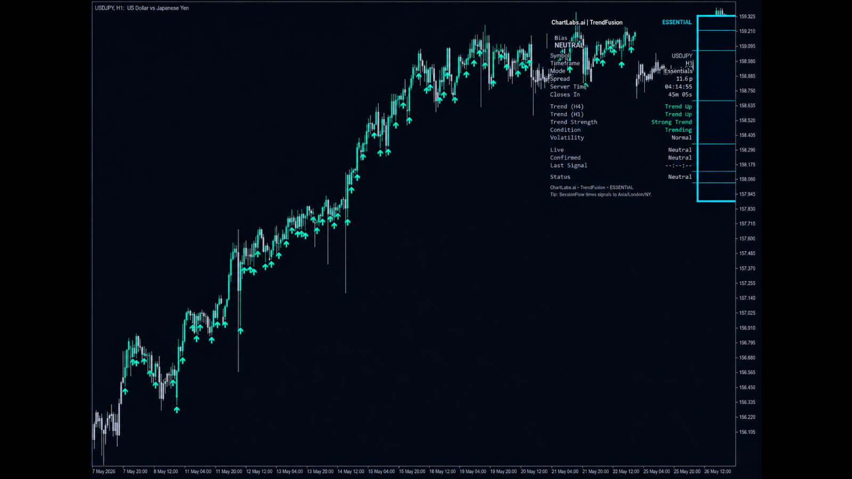Screen dimensions: 852x479
Task: Click price level 156.795 on the axis
Action: click(x=747, y=343)
